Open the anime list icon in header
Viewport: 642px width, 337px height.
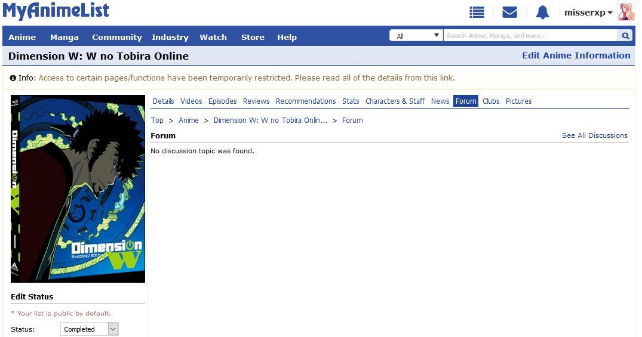pyautogui.click(x=477, y=13)
